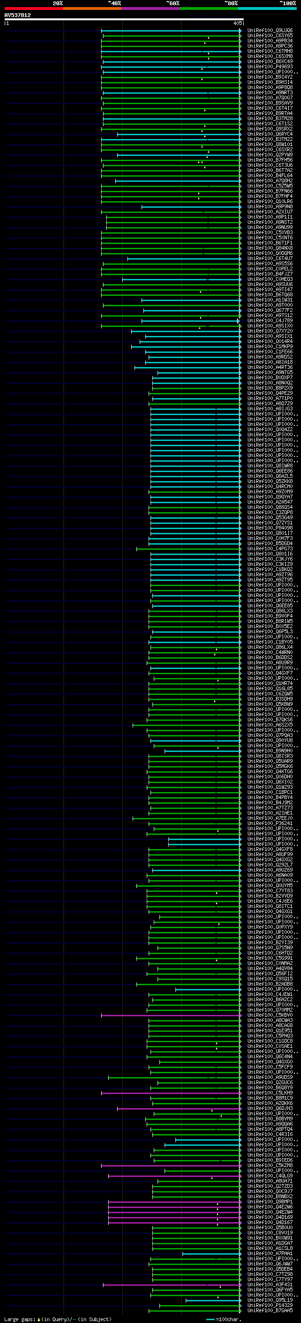Click the UniRef100_A9QQA6 label
The height and width of the screenshot is (1323, 301).
[270, 1124]
